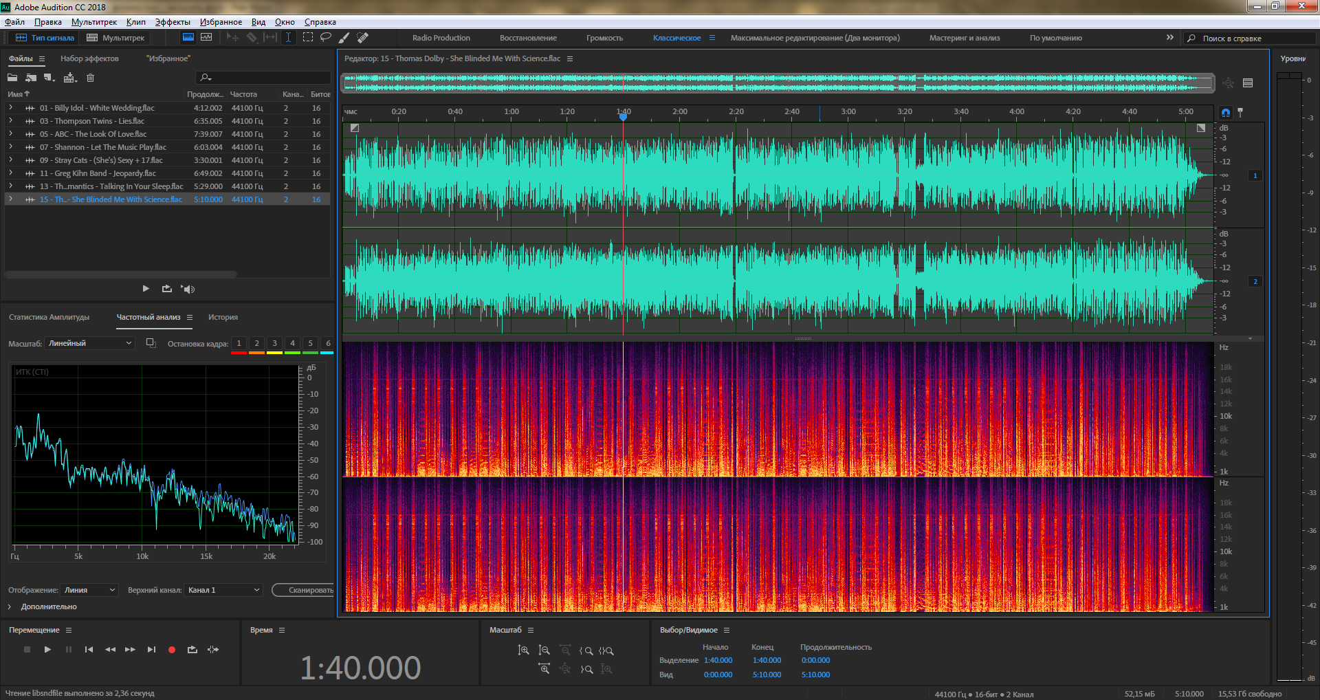Open the Справка menu
This screenshot has width=1320, height=700.
pos(320,22)
